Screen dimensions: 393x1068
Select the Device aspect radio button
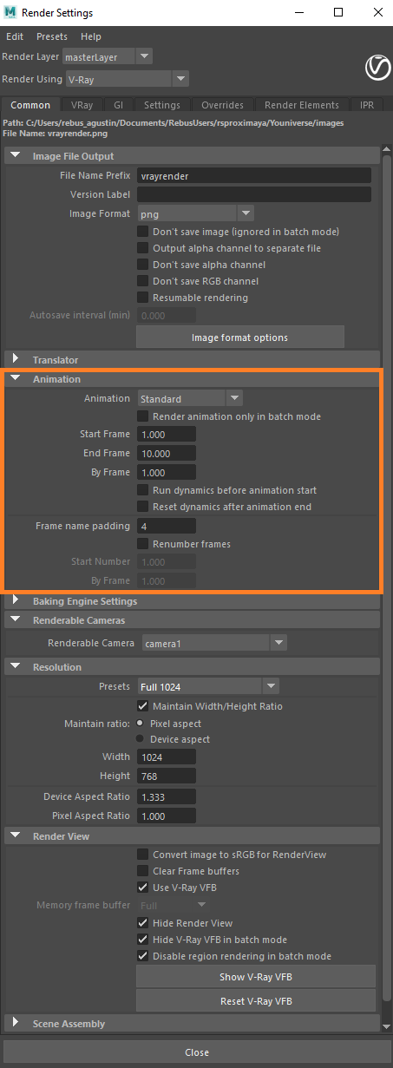pos(141,739)
